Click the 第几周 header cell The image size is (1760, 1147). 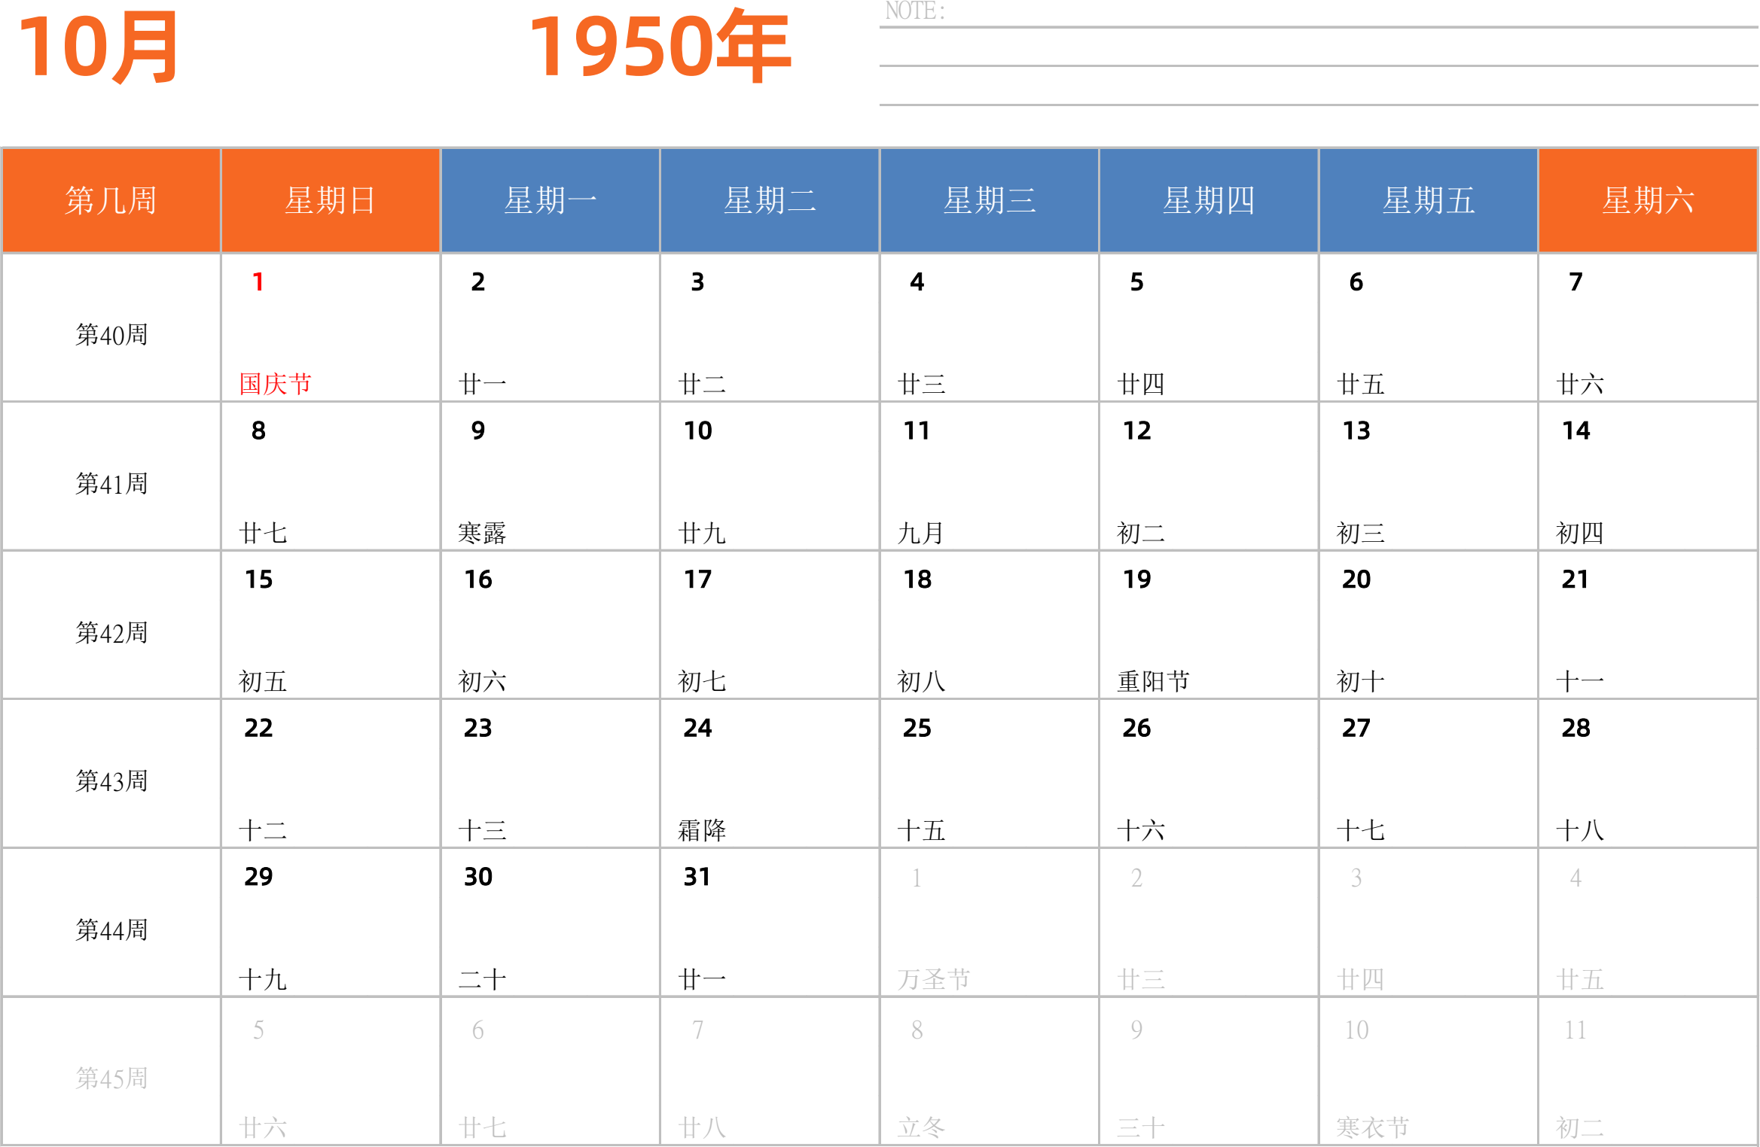[x=111, y=200]
